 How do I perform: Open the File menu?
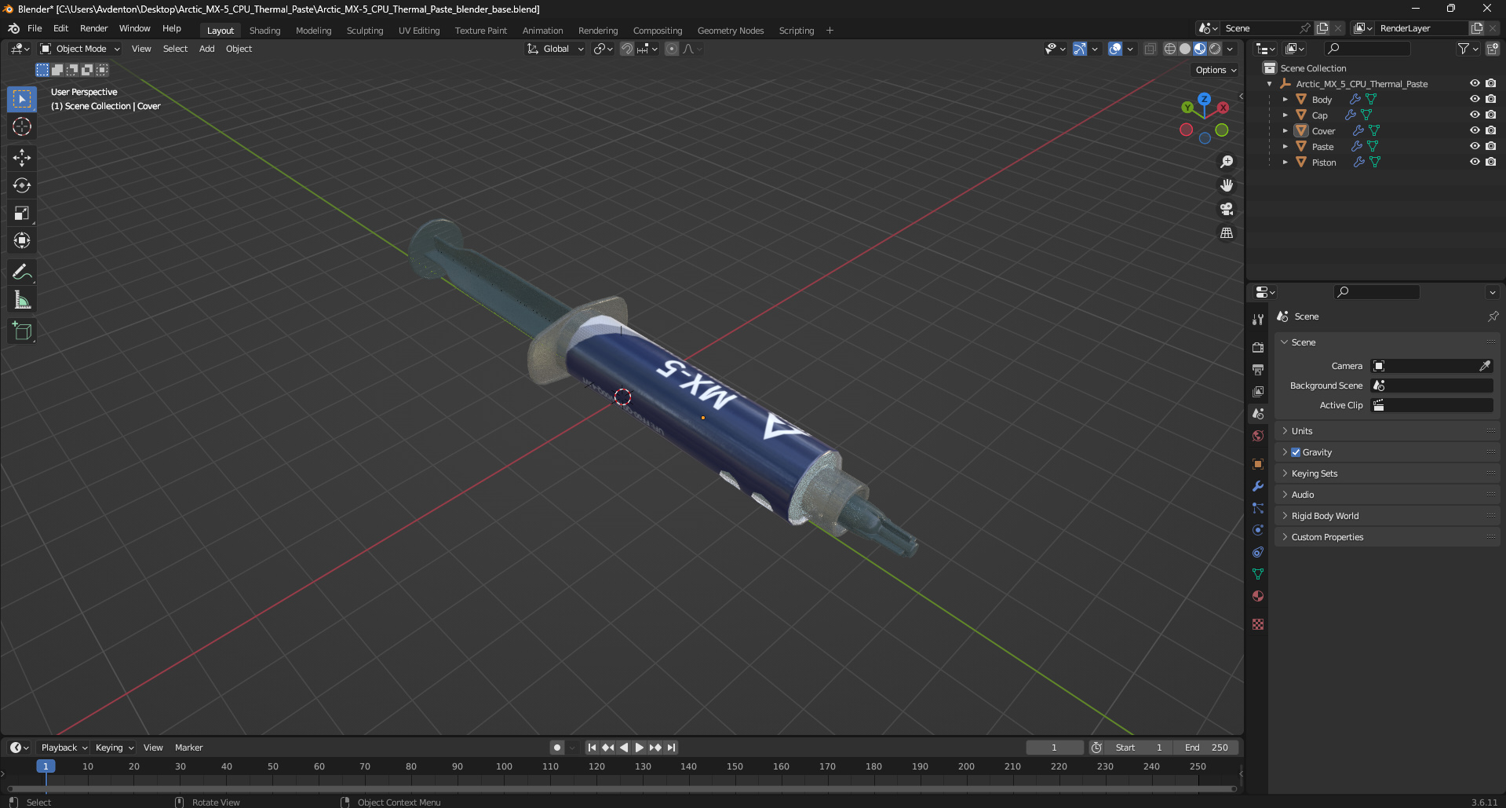point(35,28)
